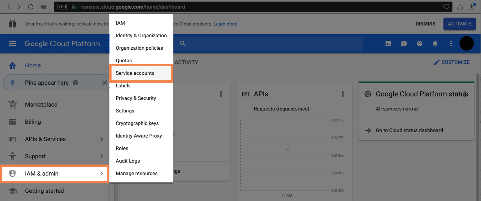
Task: Click the console search field
Action: pyautogui.click(x=270, y=44)
